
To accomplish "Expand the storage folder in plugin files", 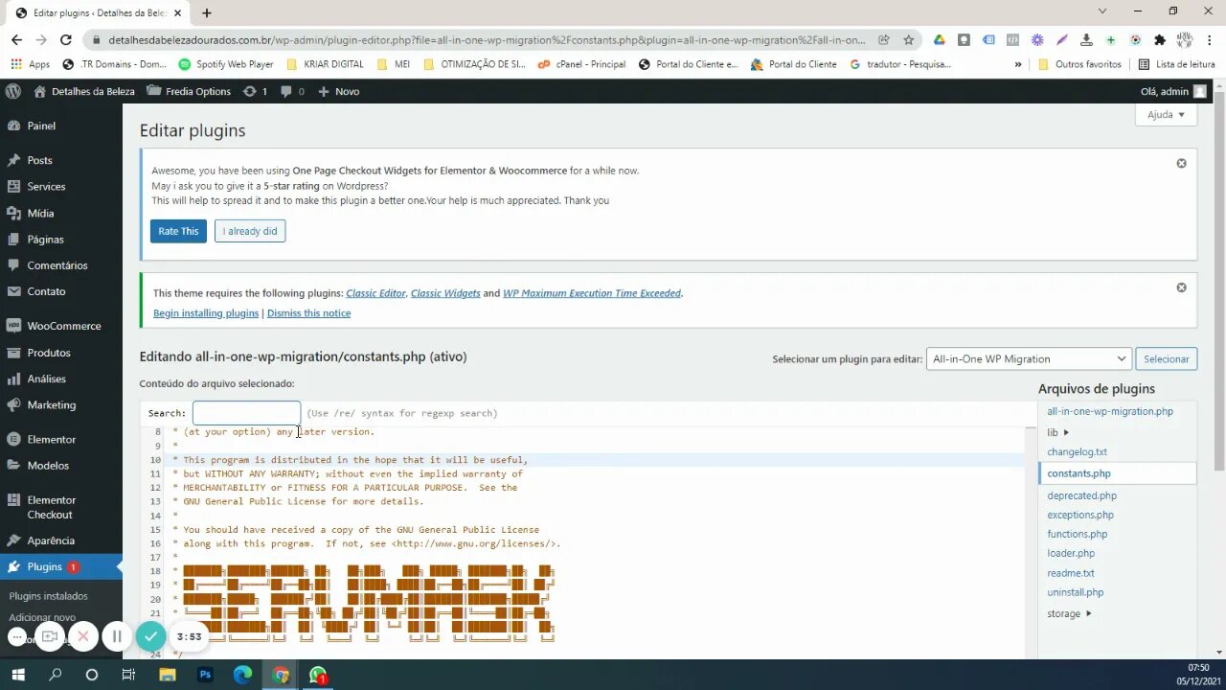I will (x=1069, y=613).
